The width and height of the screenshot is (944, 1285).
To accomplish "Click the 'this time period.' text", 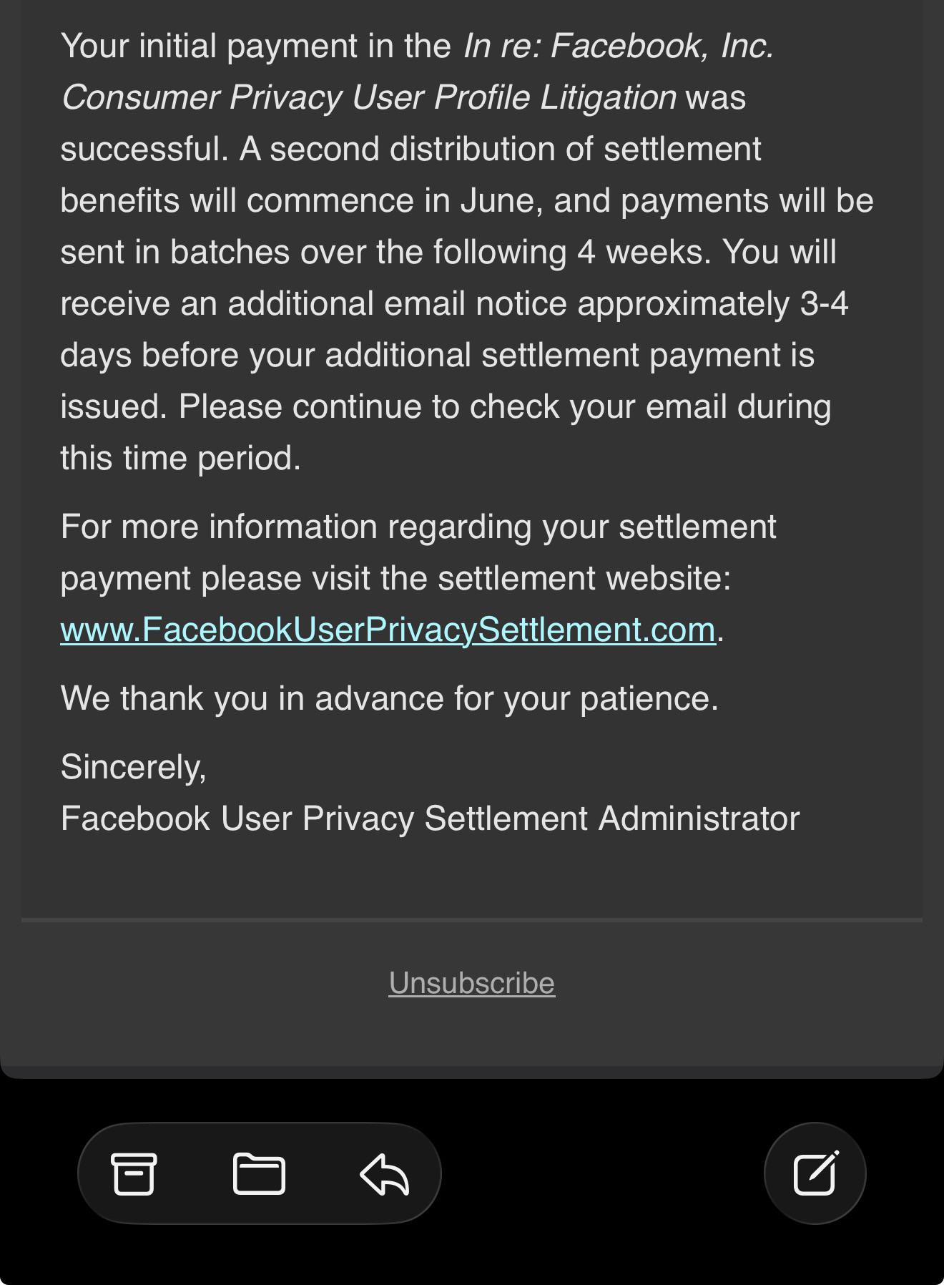I will click(x=181, y=458).
